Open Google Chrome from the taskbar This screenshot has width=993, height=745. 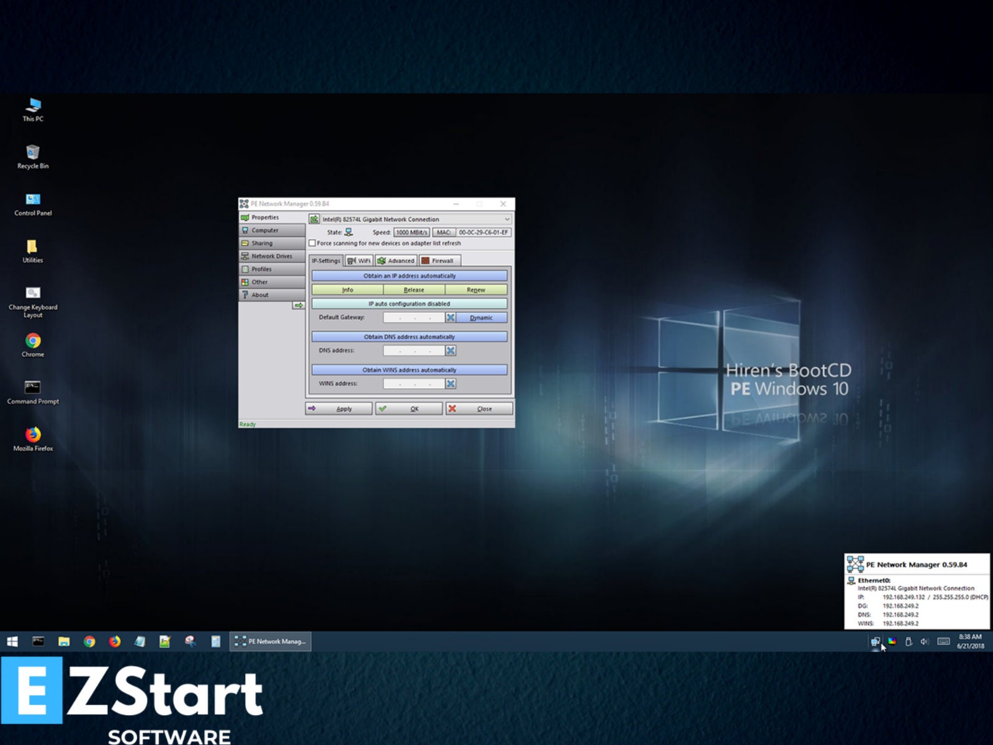pyautogui.click(x=89, y=641)
